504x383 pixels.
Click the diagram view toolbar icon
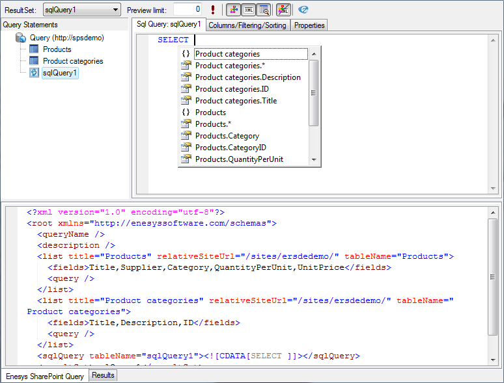click(233, 10)
